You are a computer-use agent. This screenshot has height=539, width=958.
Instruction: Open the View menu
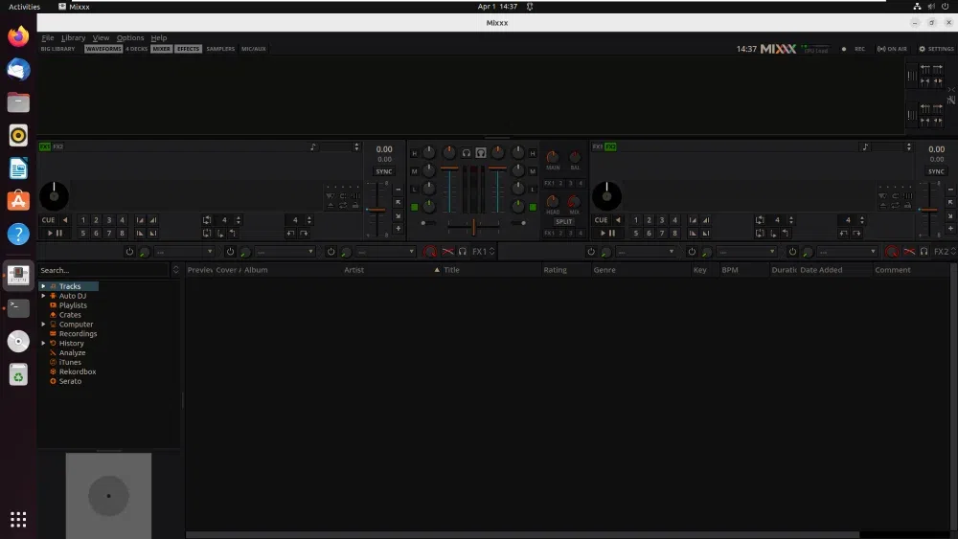click(101, 38)
